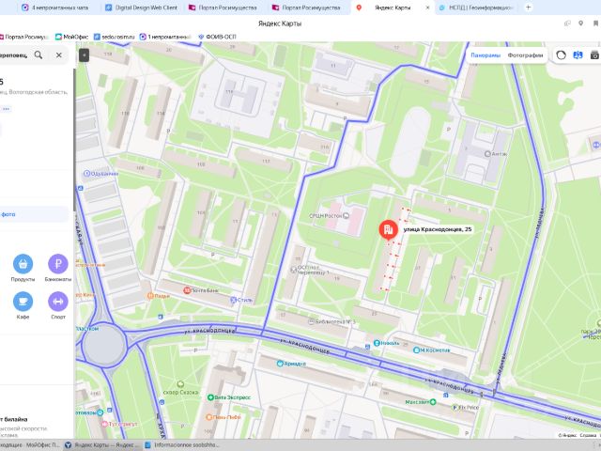Open Informacionnoe soobshhe taskbar item

[x=182, y=444]
